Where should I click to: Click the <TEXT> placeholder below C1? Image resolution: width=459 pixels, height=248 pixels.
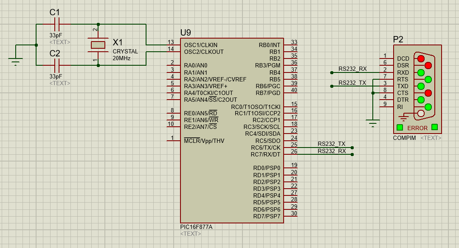(60, 42)
